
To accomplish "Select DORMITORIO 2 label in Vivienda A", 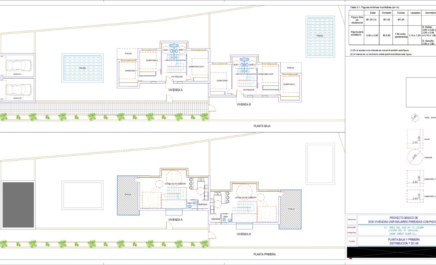I will point(152,60).
